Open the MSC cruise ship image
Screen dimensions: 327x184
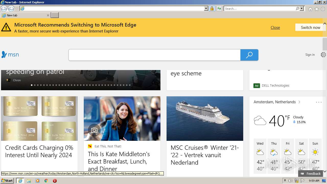[205, 119]
